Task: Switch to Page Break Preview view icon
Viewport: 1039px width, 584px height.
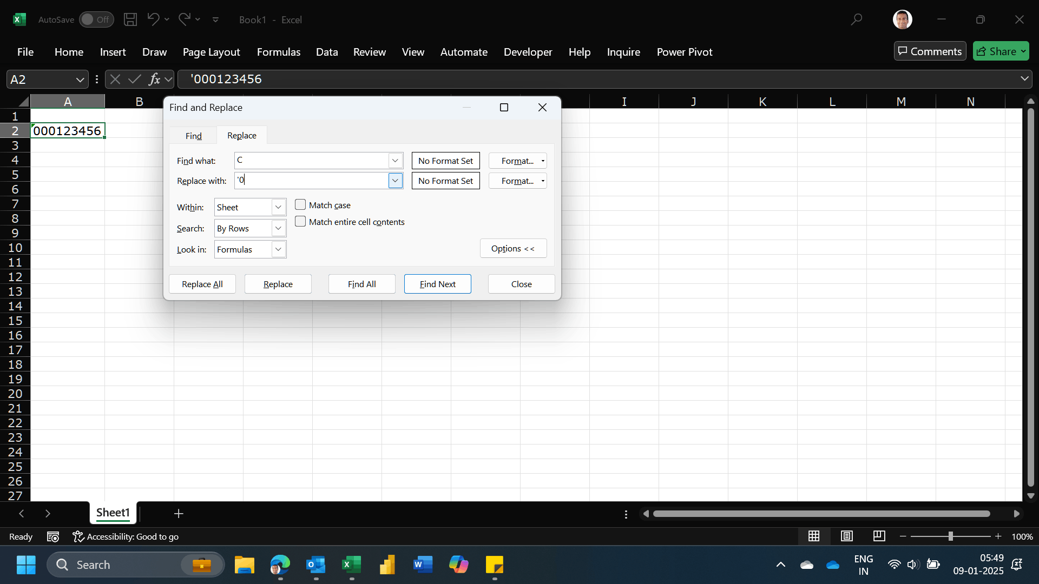Action: [879, 536]
